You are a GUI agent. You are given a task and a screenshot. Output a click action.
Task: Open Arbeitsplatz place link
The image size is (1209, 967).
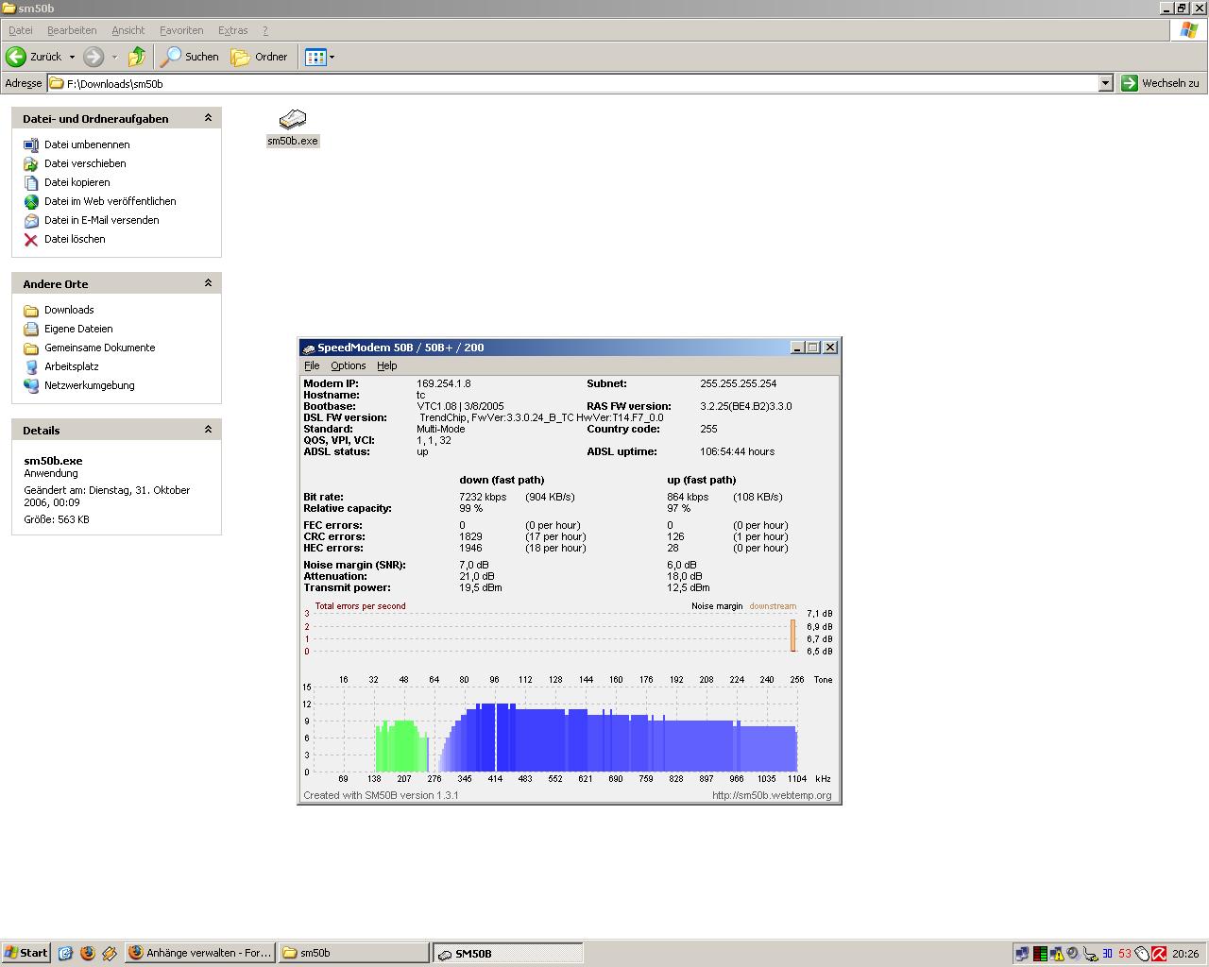click(71, 366)
